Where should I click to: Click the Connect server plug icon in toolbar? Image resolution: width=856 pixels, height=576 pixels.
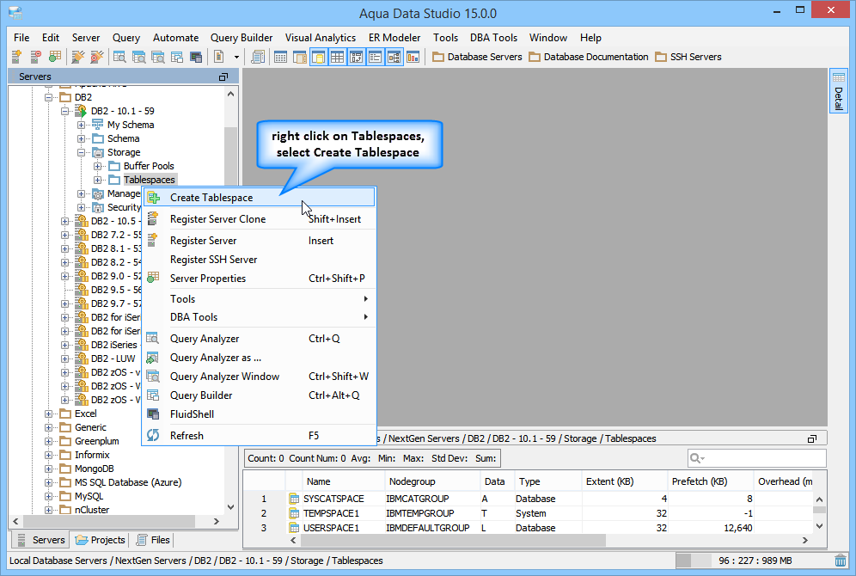click(x=78, y=56)
